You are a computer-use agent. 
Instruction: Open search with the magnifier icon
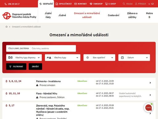pyautogui.click(x=124, y=4)
